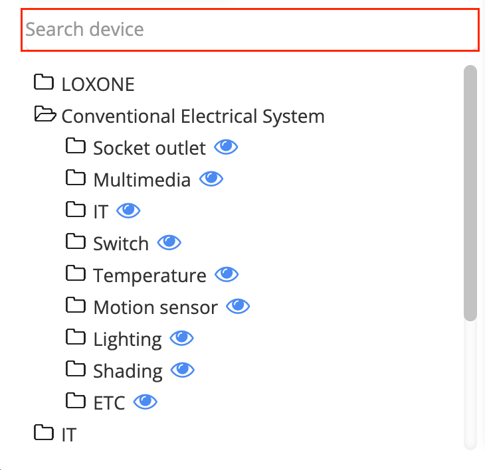The width and height of the screenshot is (485, 470).
Task: Collapse the Conventional Electrical System folder icon
Action: pyautogui.click(x=45, y=114)
